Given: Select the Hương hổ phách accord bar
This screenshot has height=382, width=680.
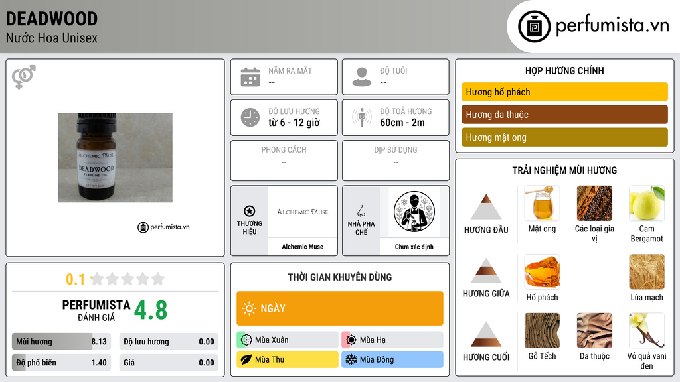Looking at the screenshot, I should click(564, 92).
